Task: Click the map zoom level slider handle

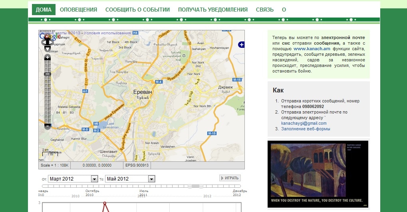Action: tap(48, 74)
